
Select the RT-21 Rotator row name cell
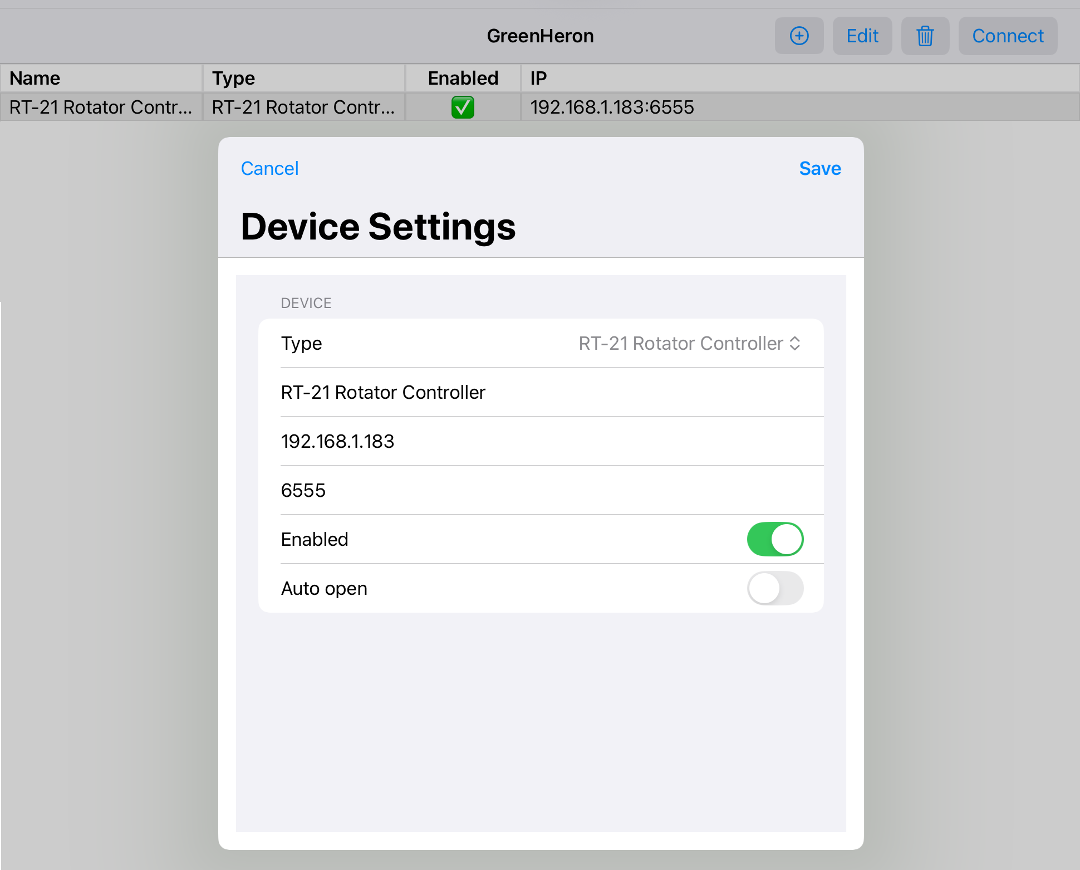coord(100,107)
